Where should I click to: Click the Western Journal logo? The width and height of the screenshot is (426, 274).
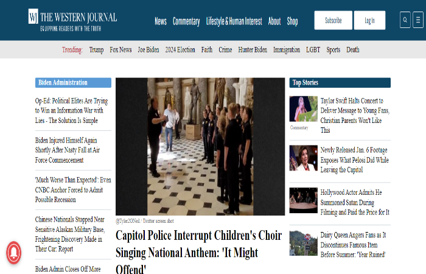coord(72,20)
